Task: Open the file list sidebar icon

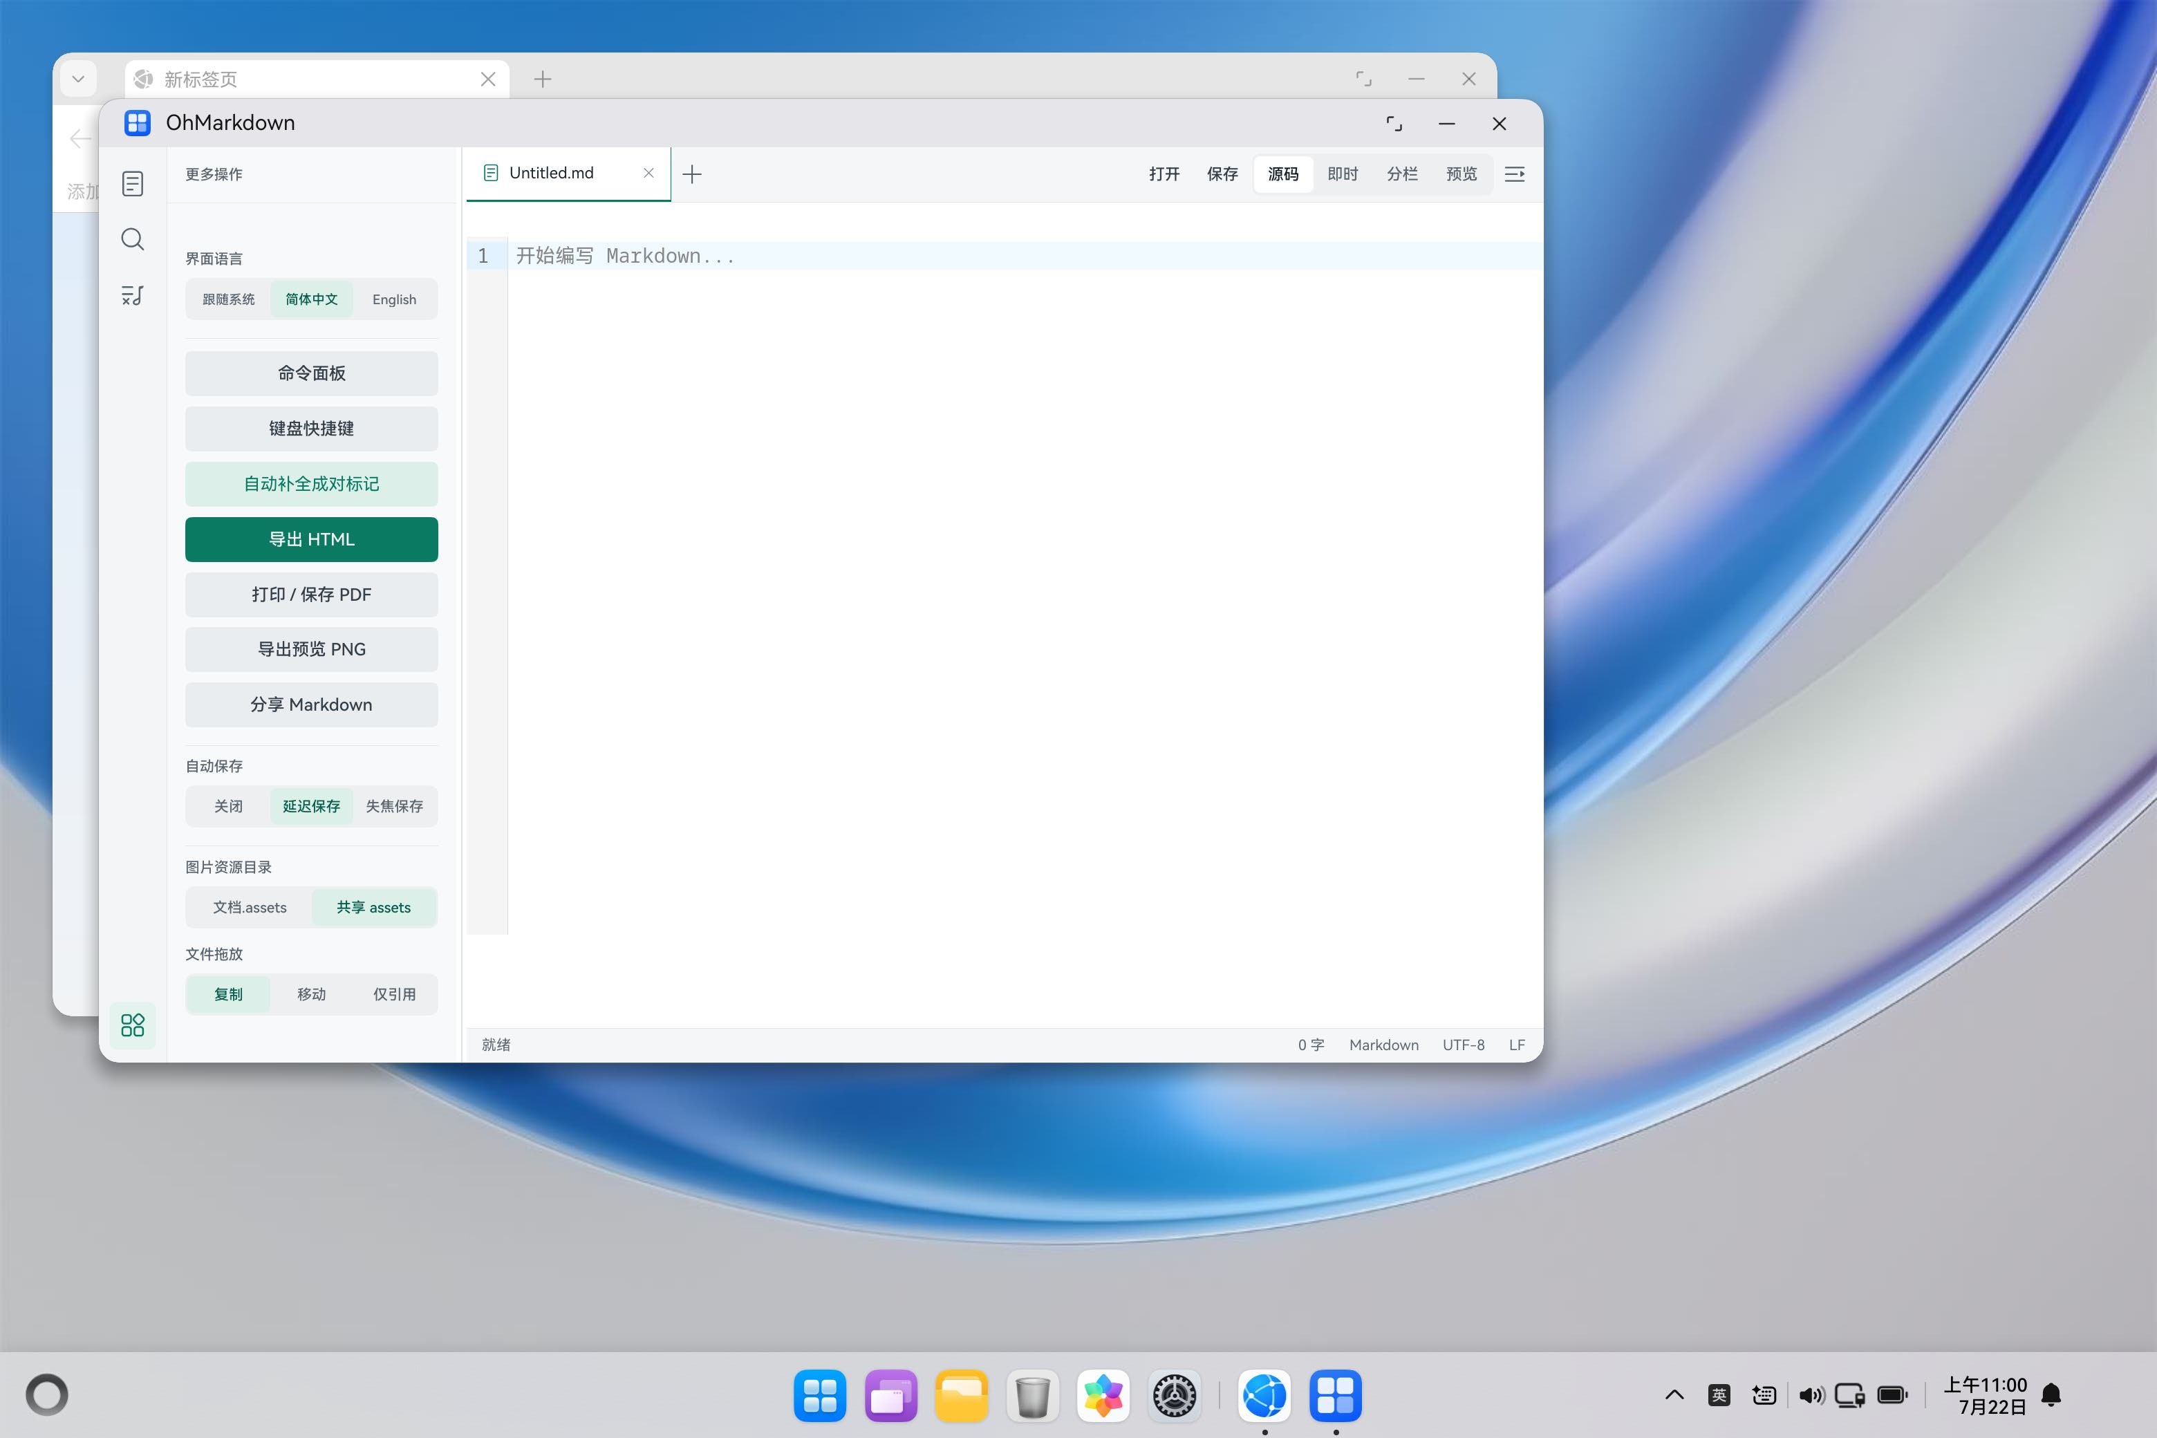Action: 133,185
